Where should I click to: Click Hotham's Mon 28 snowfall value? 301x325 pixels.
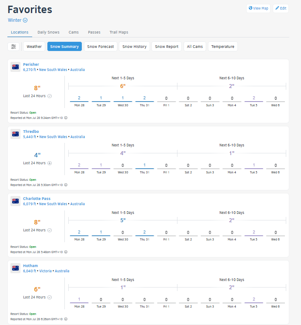[79, 299]
